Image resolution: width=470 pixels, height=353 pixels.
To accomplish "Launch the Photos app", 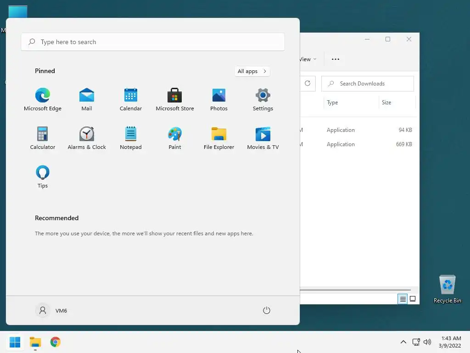I will pos(219,100).
